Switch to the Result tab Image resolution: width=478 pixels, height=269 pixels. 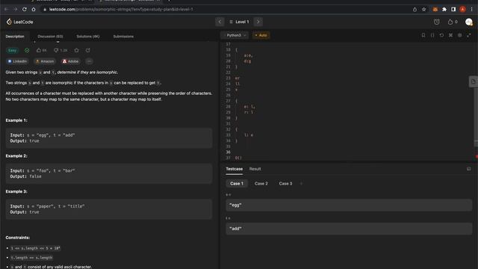255,169
